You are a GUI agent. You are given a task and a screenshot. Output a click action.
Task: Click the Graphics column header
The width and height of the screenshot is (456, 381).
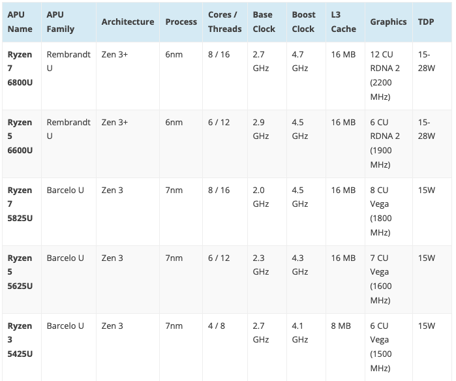pos(388,22)
